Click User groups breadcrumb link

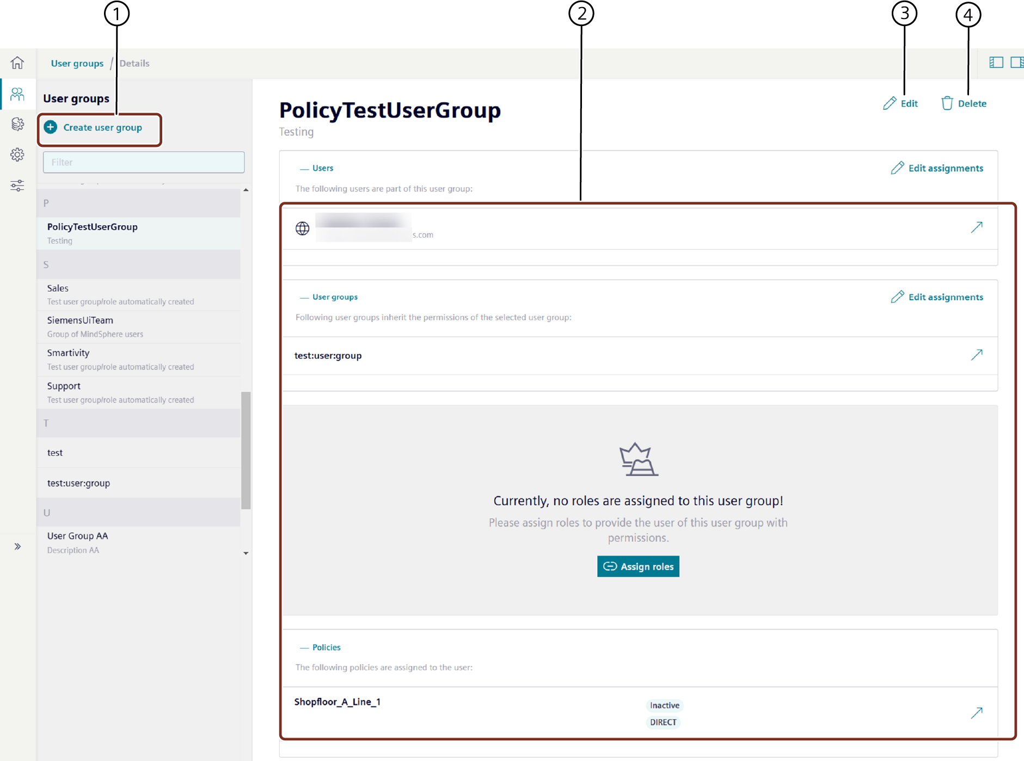pos(77,63)
